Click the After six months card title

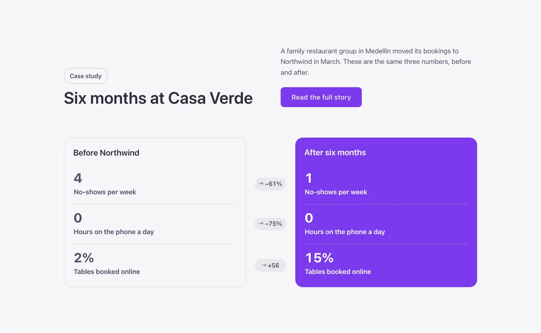335,153
